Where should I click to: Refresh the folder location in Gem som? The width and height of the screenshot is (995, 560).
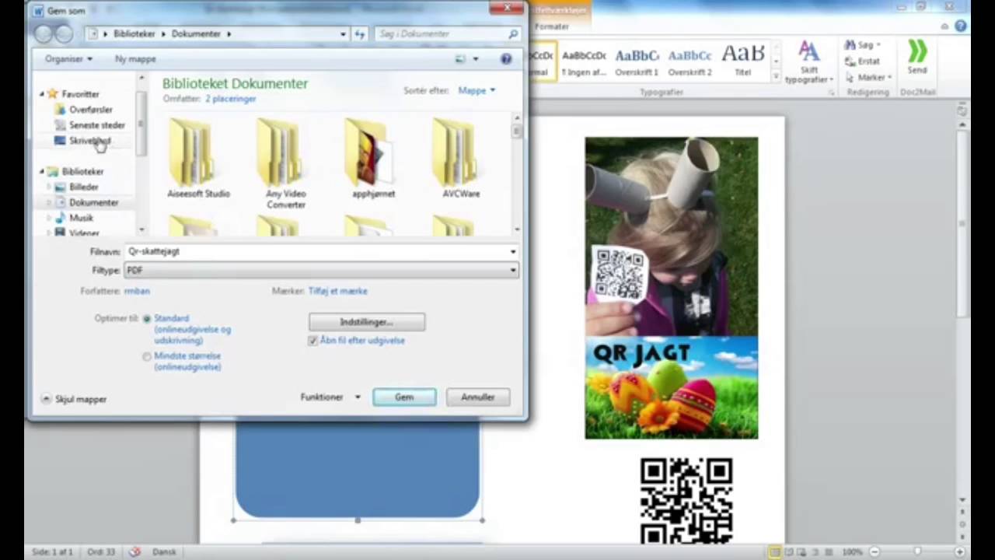coord(359,34)
